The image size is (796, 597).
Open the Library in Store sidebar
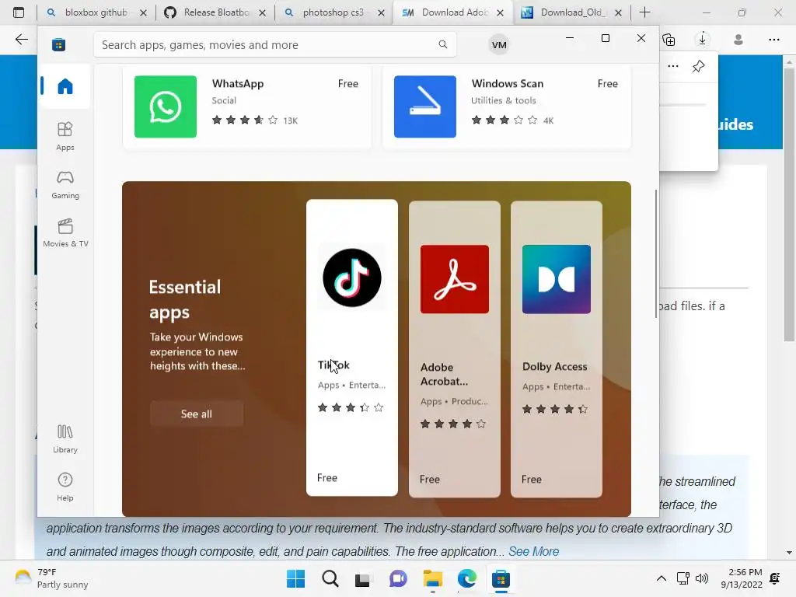tap(65, 438)
